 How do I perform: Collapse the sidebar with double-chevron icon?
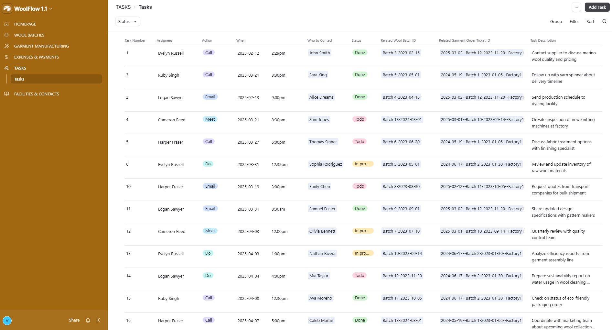tap(98, 320)
